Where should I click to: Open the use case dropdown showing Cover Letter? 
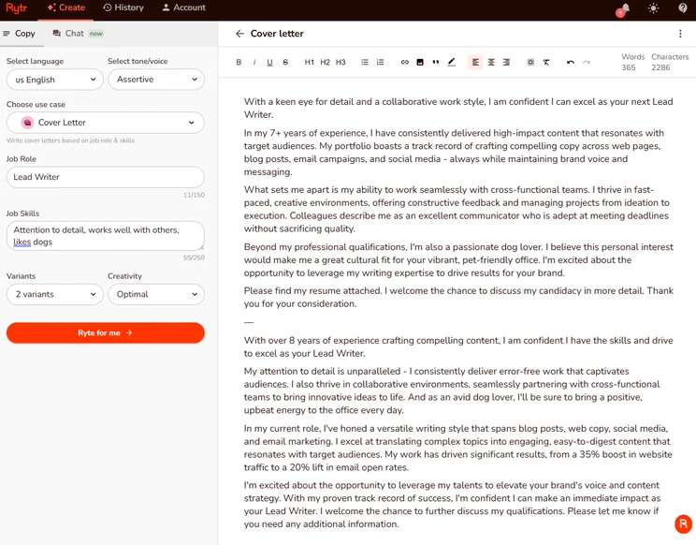[106, 123]
